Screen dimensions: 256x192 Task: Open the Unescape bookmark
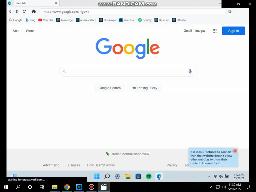pos(107,20)
